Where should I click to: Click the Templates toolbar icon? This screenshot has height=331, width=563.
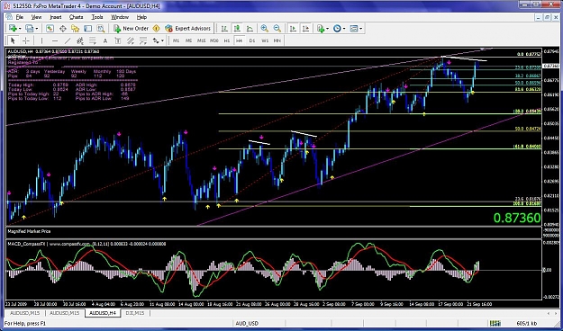coord(354,28)
